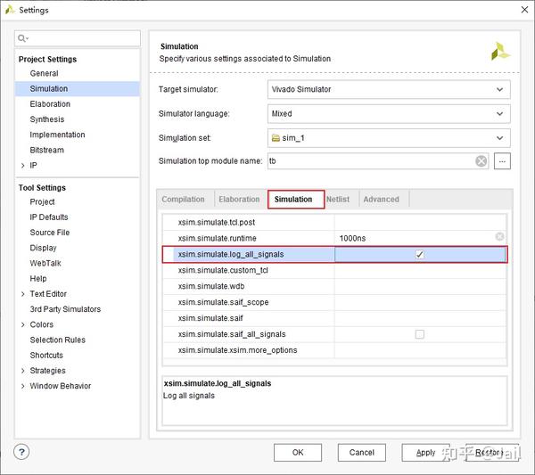
Task: Select Synthesis in Project Settings
Action: point(47,119)
